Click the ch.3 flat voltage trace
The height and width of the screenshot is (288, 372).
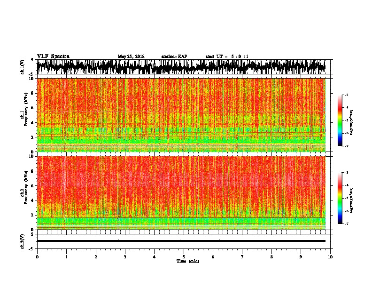pyautogui.click(x=181, y=241)
